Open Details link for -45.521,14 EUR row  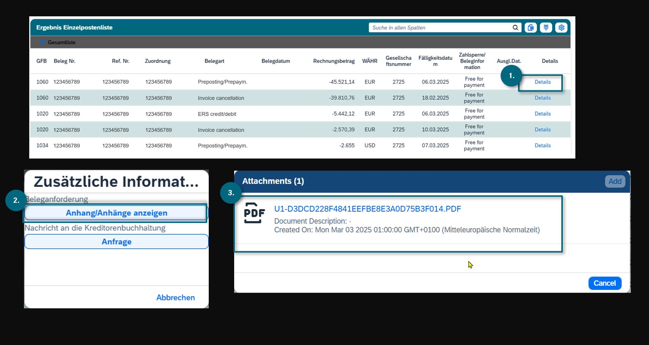[x=542, y=82]
